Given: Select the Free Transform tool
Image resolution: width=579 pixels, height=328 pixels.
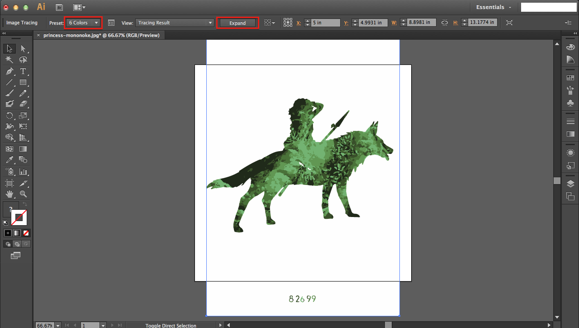Looking at the screenshot, I should point(23,126).
